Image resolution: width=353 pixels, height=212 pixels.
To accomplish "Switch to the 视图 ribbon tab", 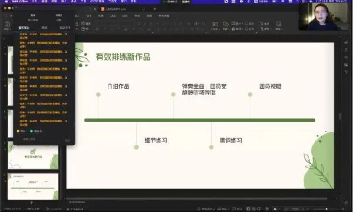I will (149, 16).
